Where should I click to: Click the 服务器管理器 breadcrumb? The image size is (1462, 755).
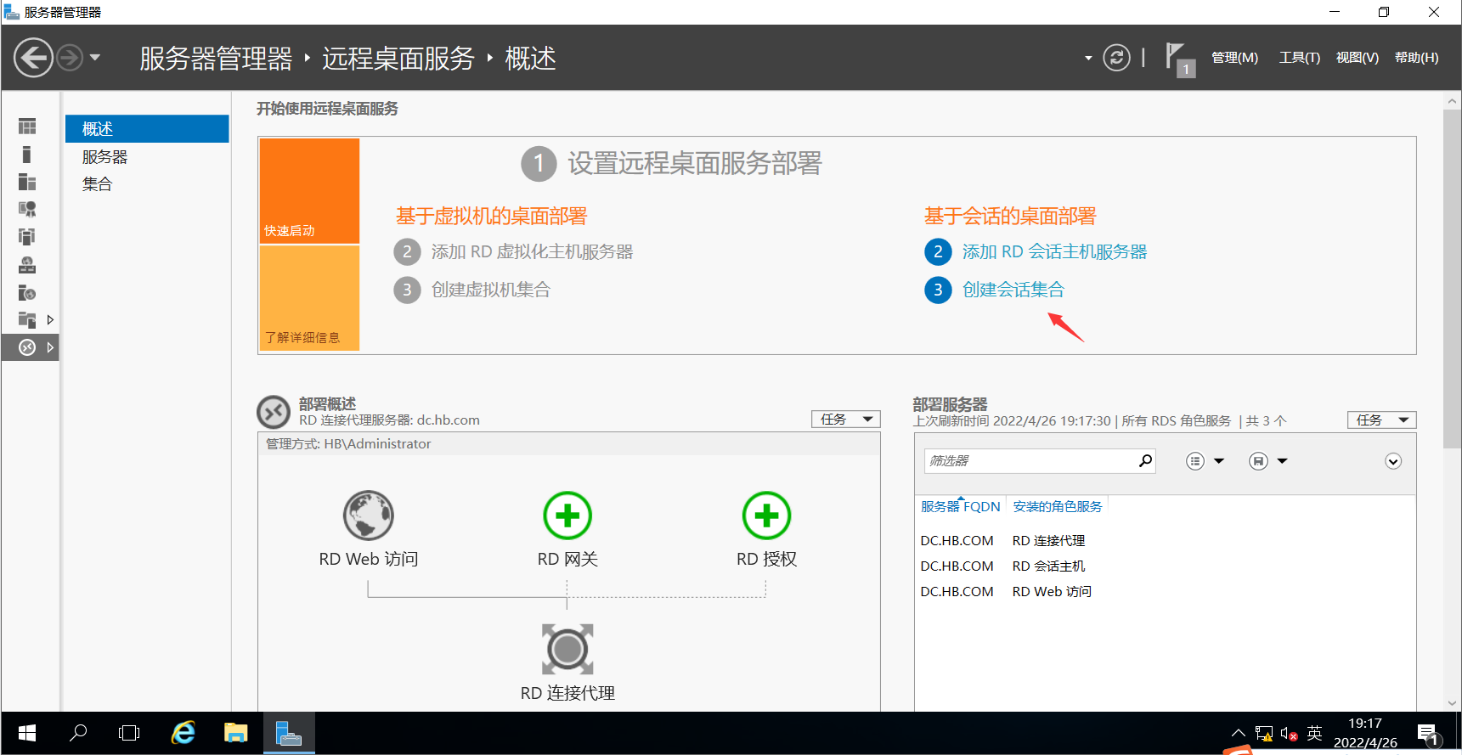click(x=216, y=58)
